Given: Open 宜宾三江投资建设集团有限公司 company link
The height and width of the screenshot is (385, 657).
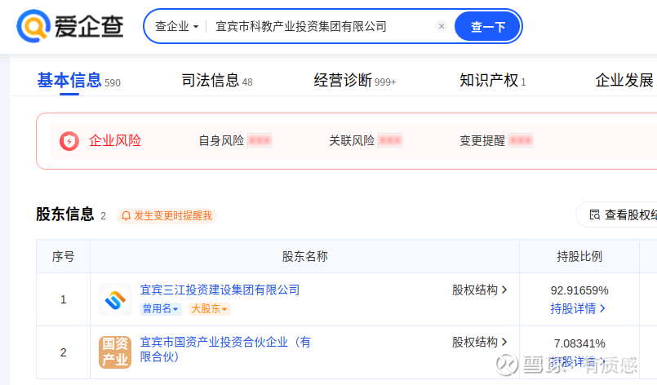Looking at the screenshot, I should (220, 290).
